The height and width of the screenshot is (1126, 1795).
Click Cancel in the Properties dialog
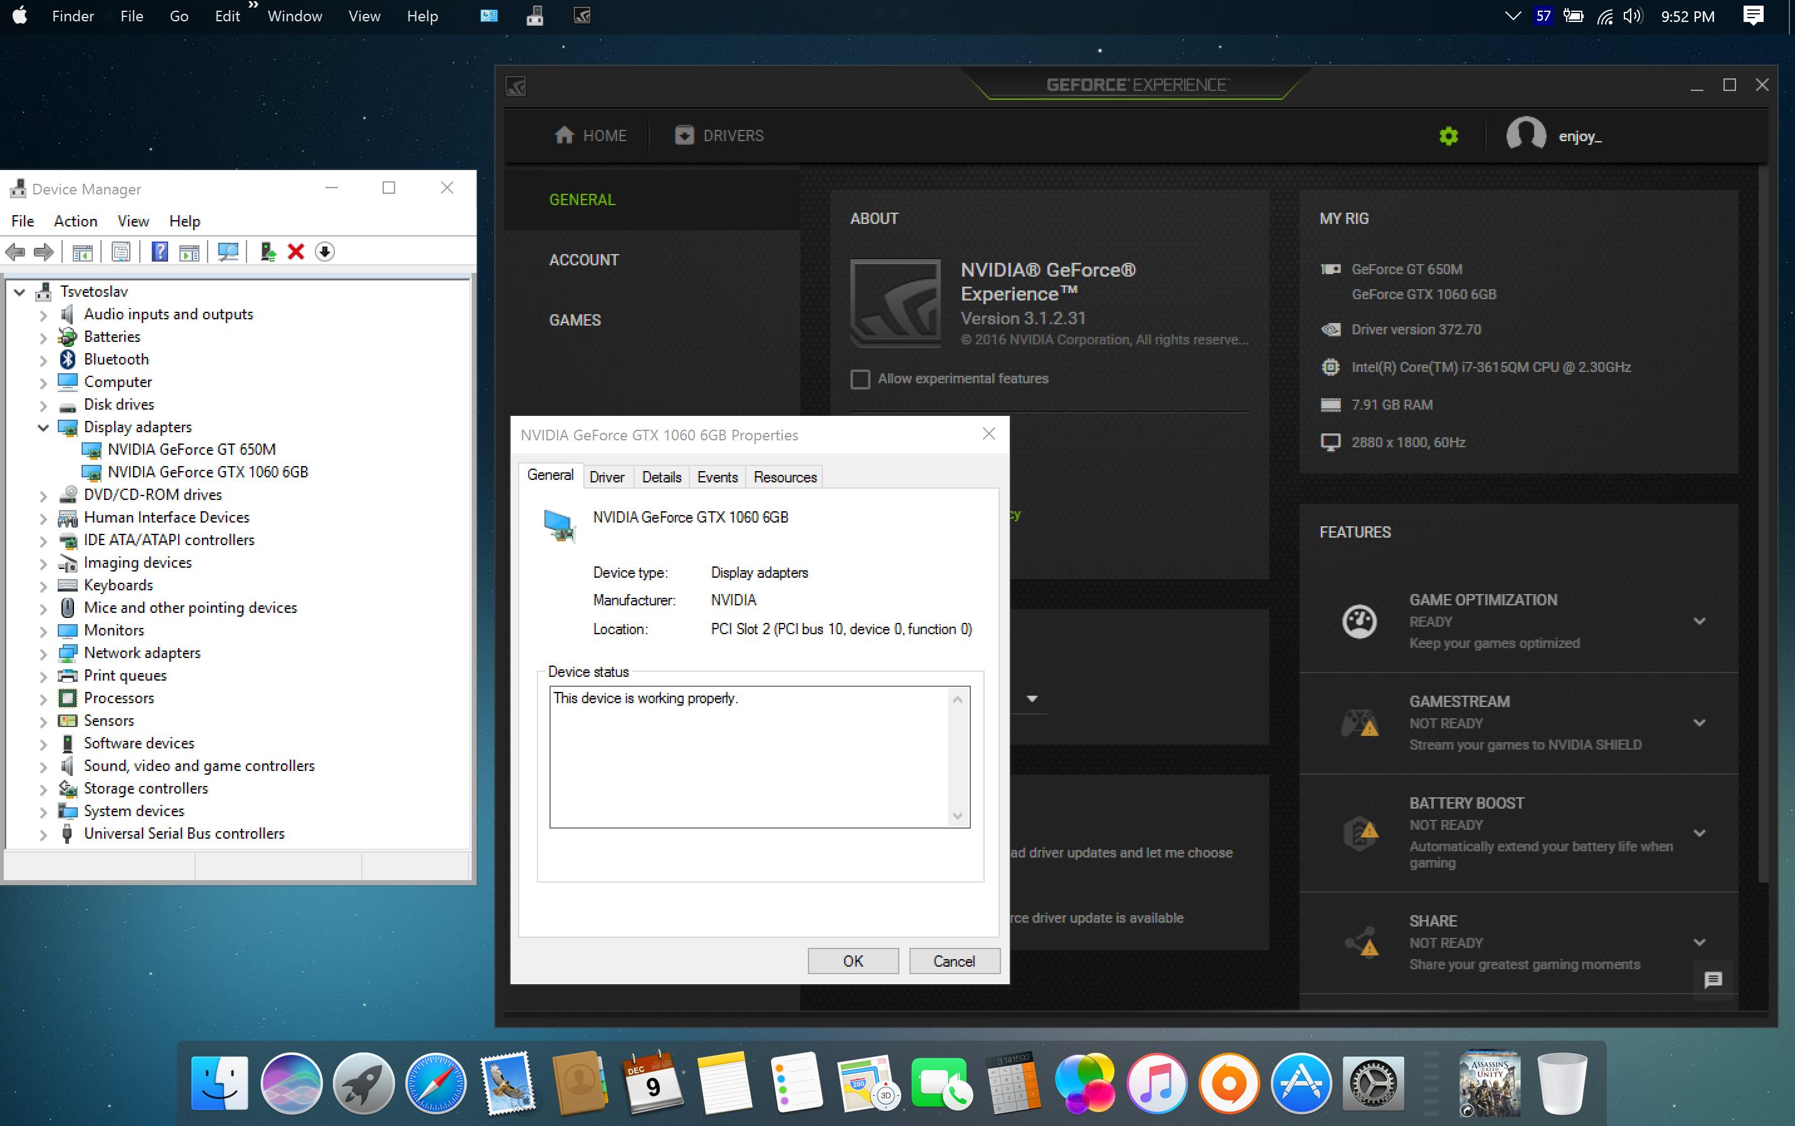click(954, 960)
